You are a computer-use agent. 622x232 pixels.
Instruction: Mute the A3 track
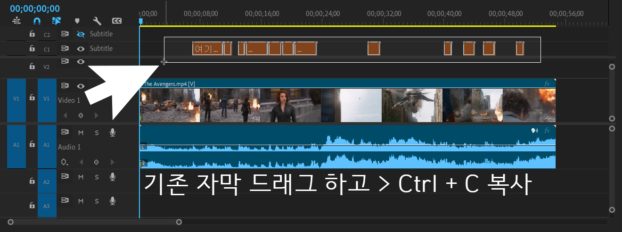pos(81,201)
